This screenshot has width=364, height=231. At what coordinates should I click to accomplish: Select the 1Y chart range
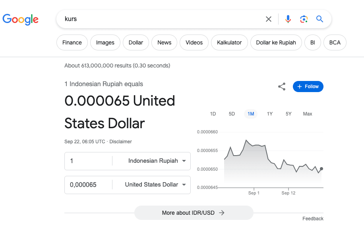[x=270, y=114]
